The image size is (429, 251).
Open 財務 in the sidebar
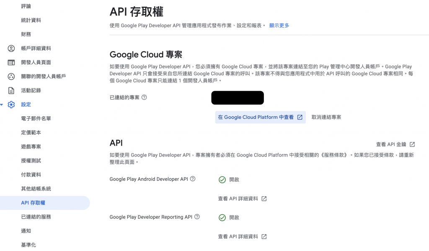pos(26,34)
